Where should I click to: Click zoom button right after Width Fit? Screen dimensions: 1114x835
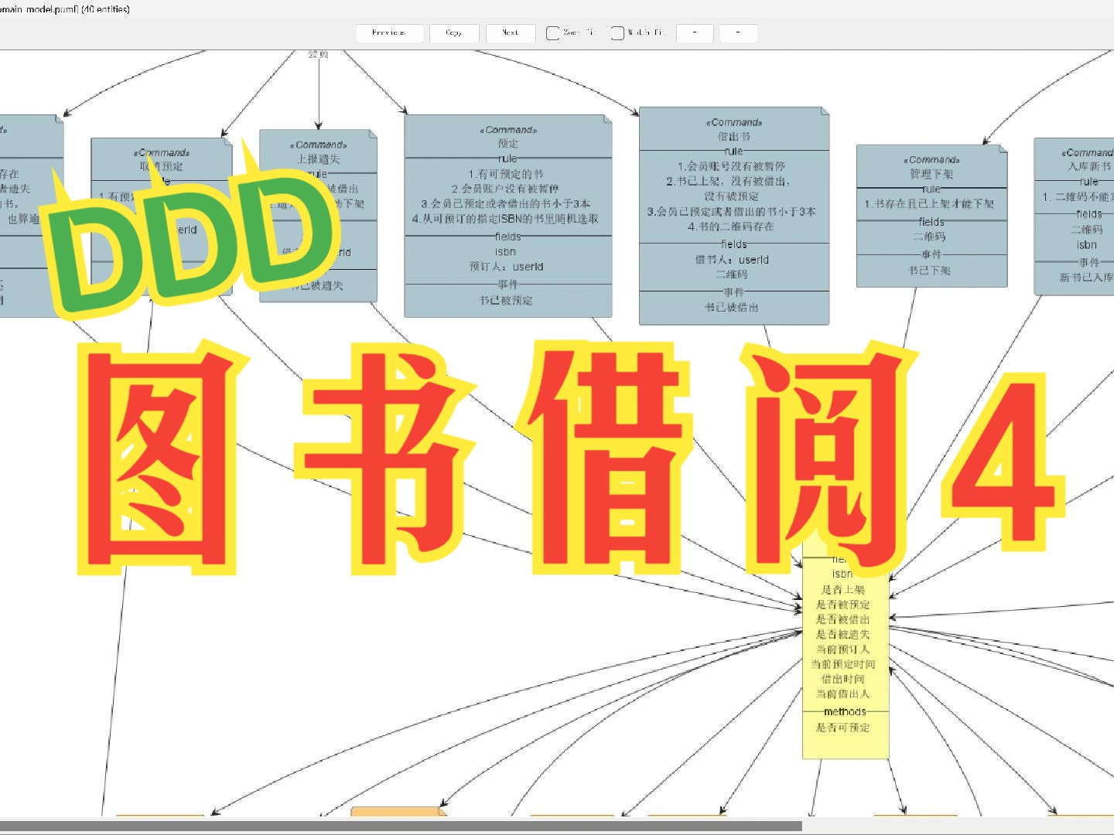(x=695, y=32)
